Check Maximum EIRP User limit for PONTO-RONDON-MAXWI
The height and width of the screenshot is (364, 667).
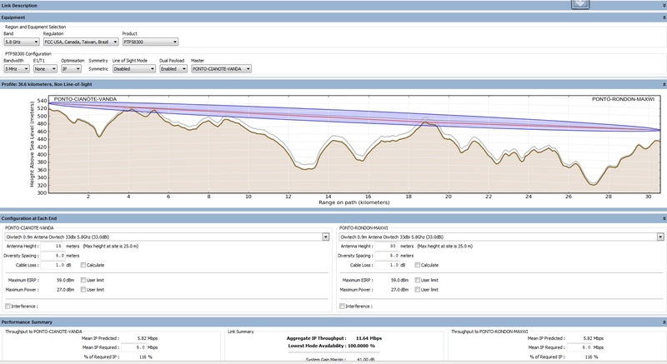419,281
